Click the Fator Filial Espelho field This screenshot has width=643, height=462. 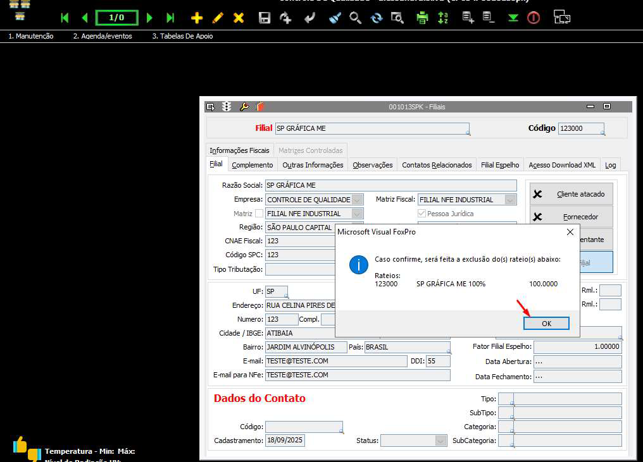pyautogui.click(x=577, y=346)
